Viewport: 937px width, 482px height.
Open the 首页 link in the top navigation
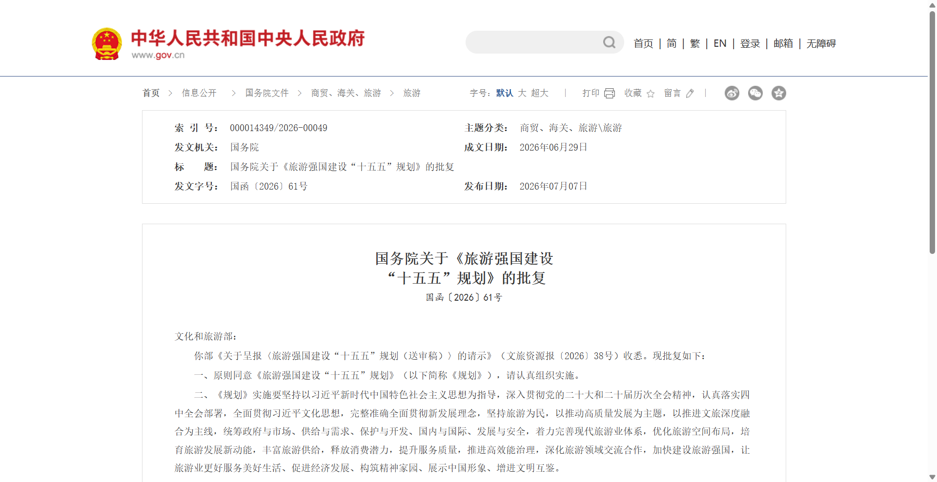point(643,43)
